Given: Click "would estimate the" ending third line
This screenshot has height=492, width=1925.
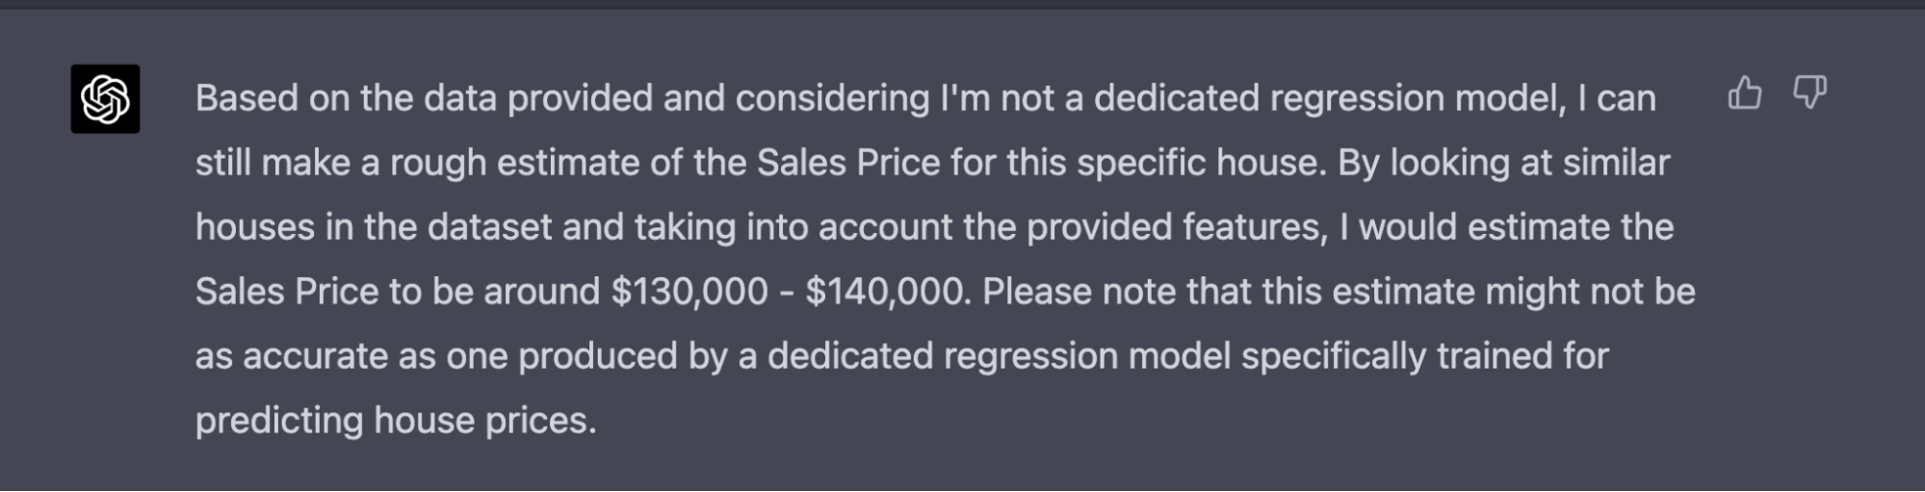Looking at the screenshot, I should tap(1516, 227).
